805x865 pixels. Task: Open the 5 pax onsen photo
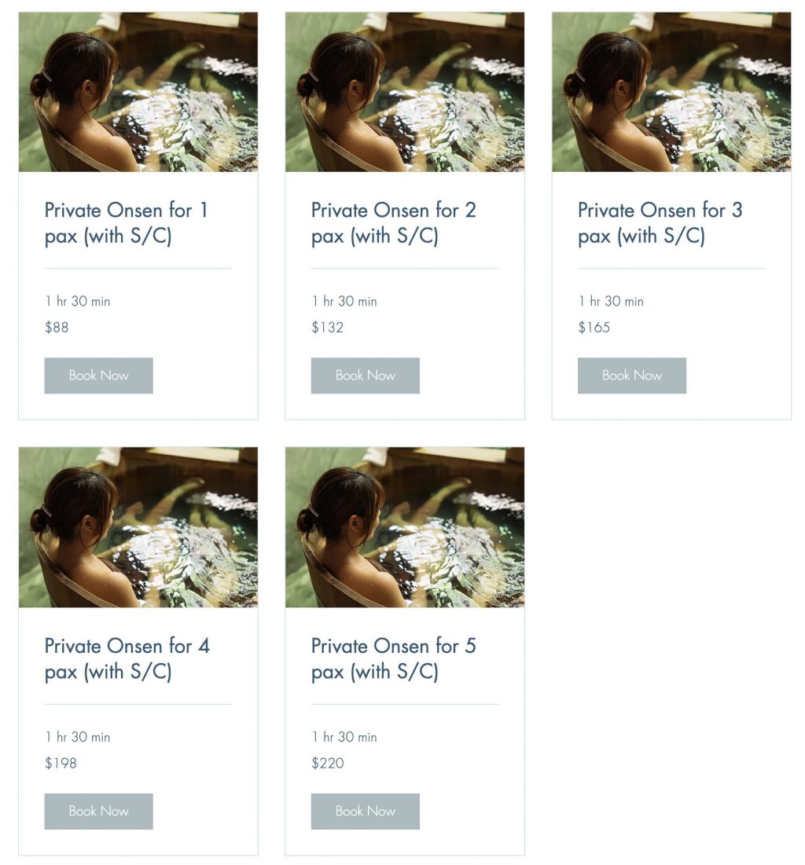[x=405, y=527]
